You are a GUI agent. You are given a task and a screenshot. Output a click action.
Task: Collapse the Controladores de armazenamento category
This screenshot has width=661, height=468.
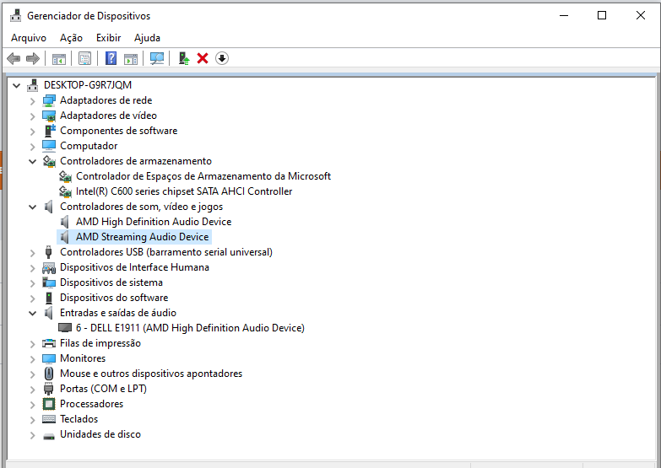[x=32, y=161]
